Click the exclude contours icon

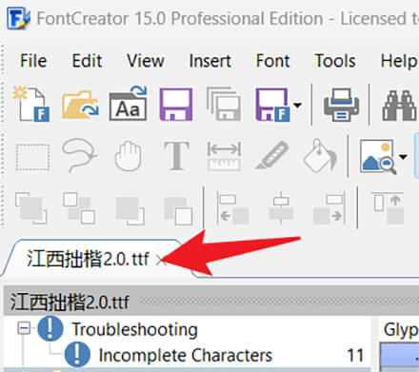(x=79, y=207)
